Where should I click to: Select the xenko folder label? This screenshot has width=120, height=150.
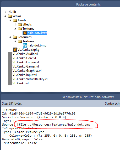17,16
